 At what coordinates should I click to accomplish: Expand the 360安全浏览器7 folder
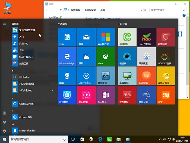53,84
